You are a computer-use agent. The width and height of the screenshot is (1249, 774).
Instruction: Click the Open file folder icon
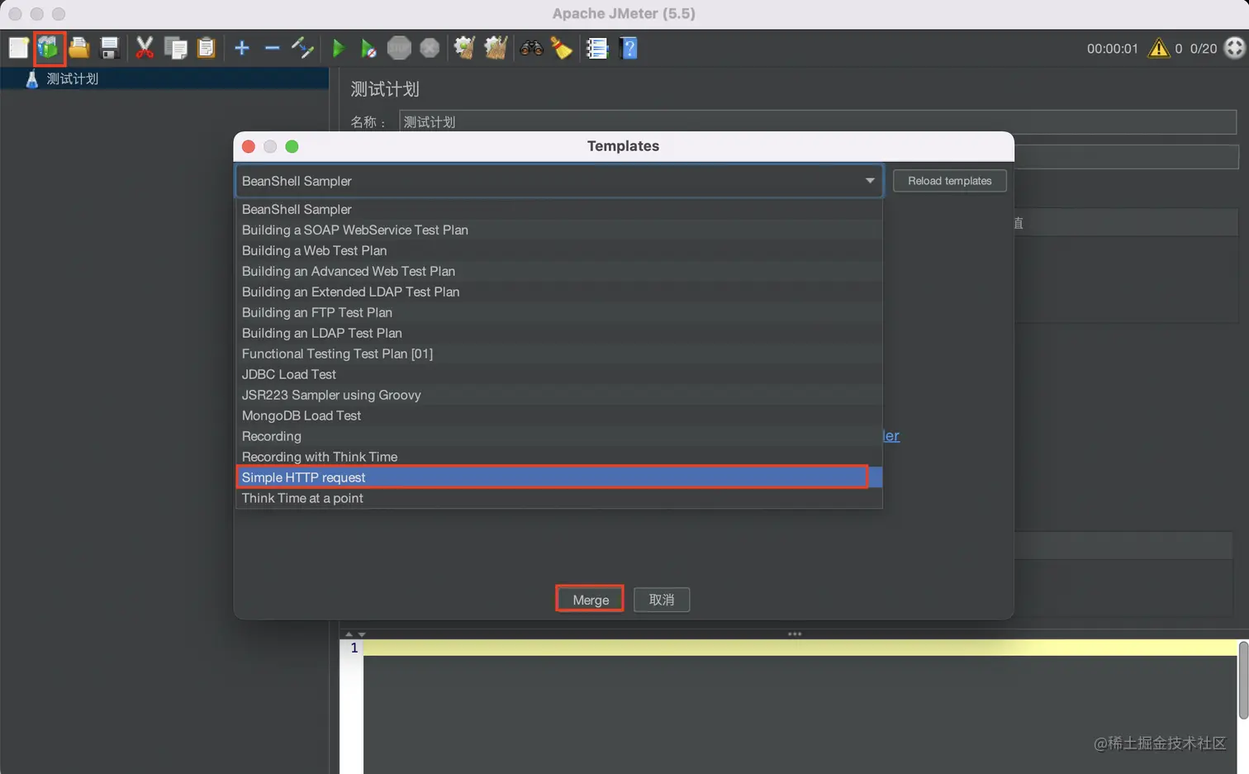[x=79, y=48]
